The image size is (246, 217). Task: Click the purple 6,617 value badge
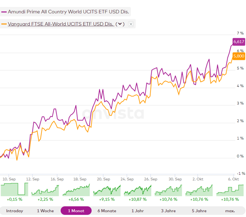click(x=239, y=42)
